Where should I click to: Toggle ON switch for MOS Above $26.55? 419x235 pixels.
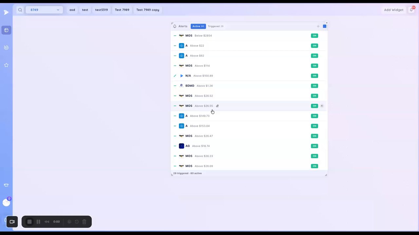(314, 106)
